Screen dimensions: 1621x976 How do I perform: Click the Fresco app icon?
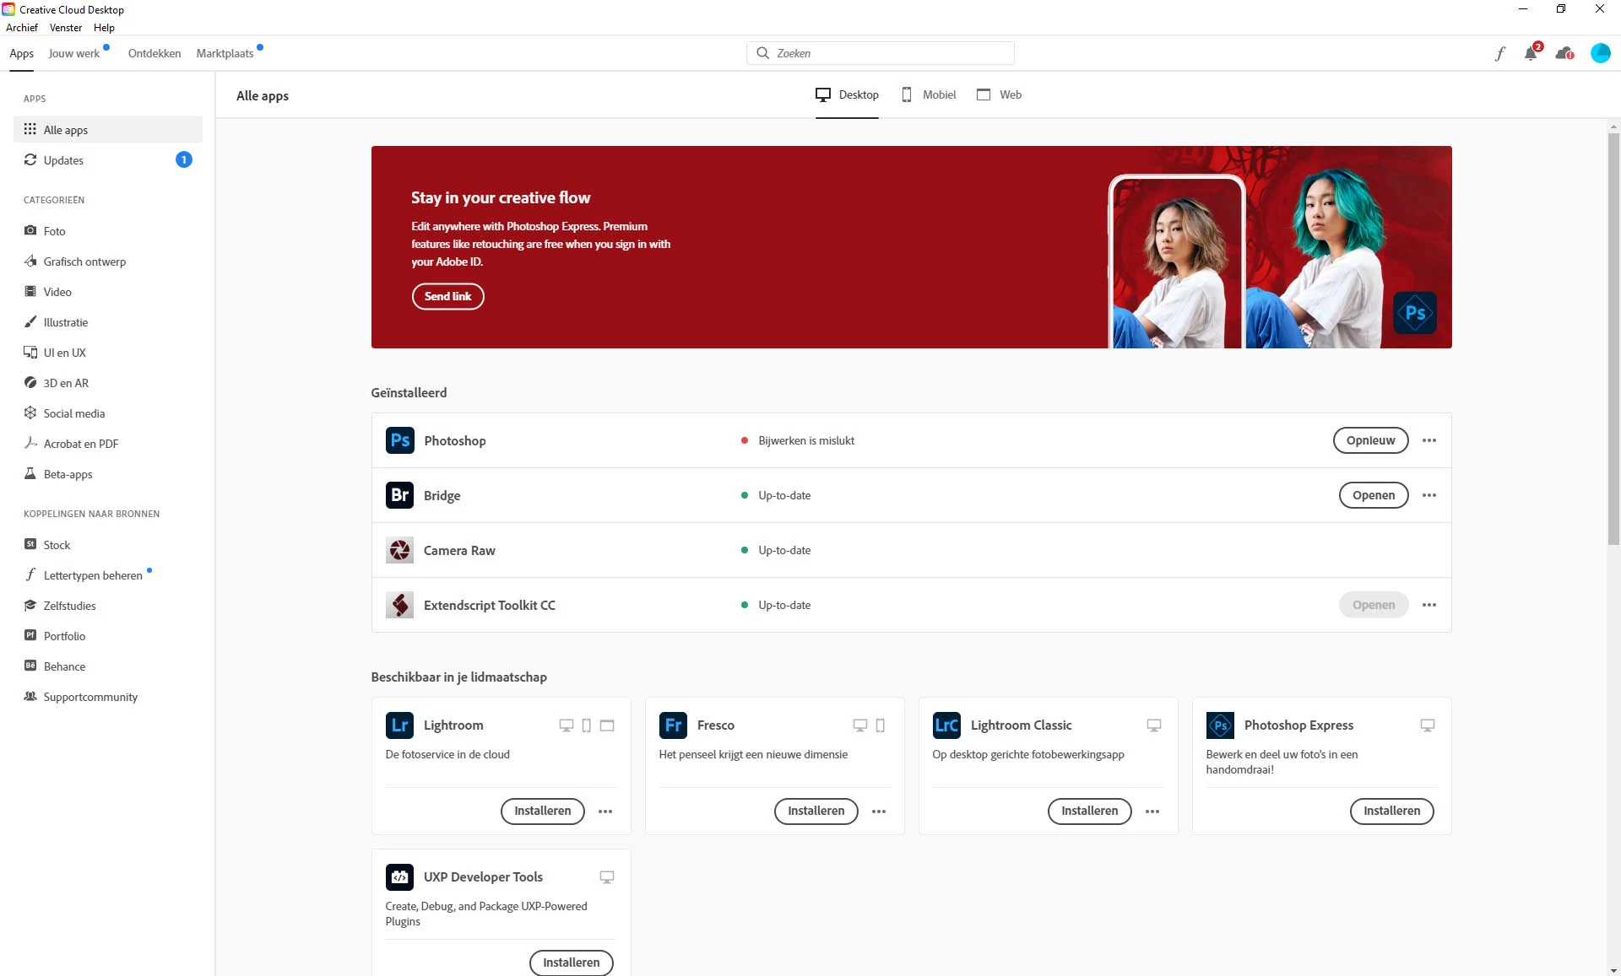pos(673,725)
